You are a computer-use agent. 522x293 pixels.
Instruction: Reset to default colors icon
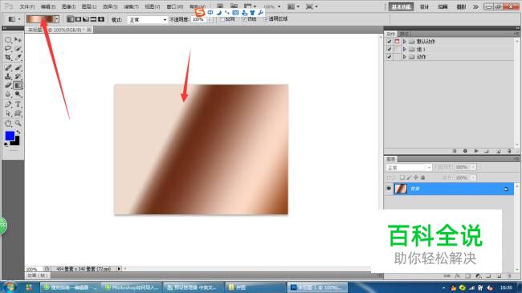6,144
